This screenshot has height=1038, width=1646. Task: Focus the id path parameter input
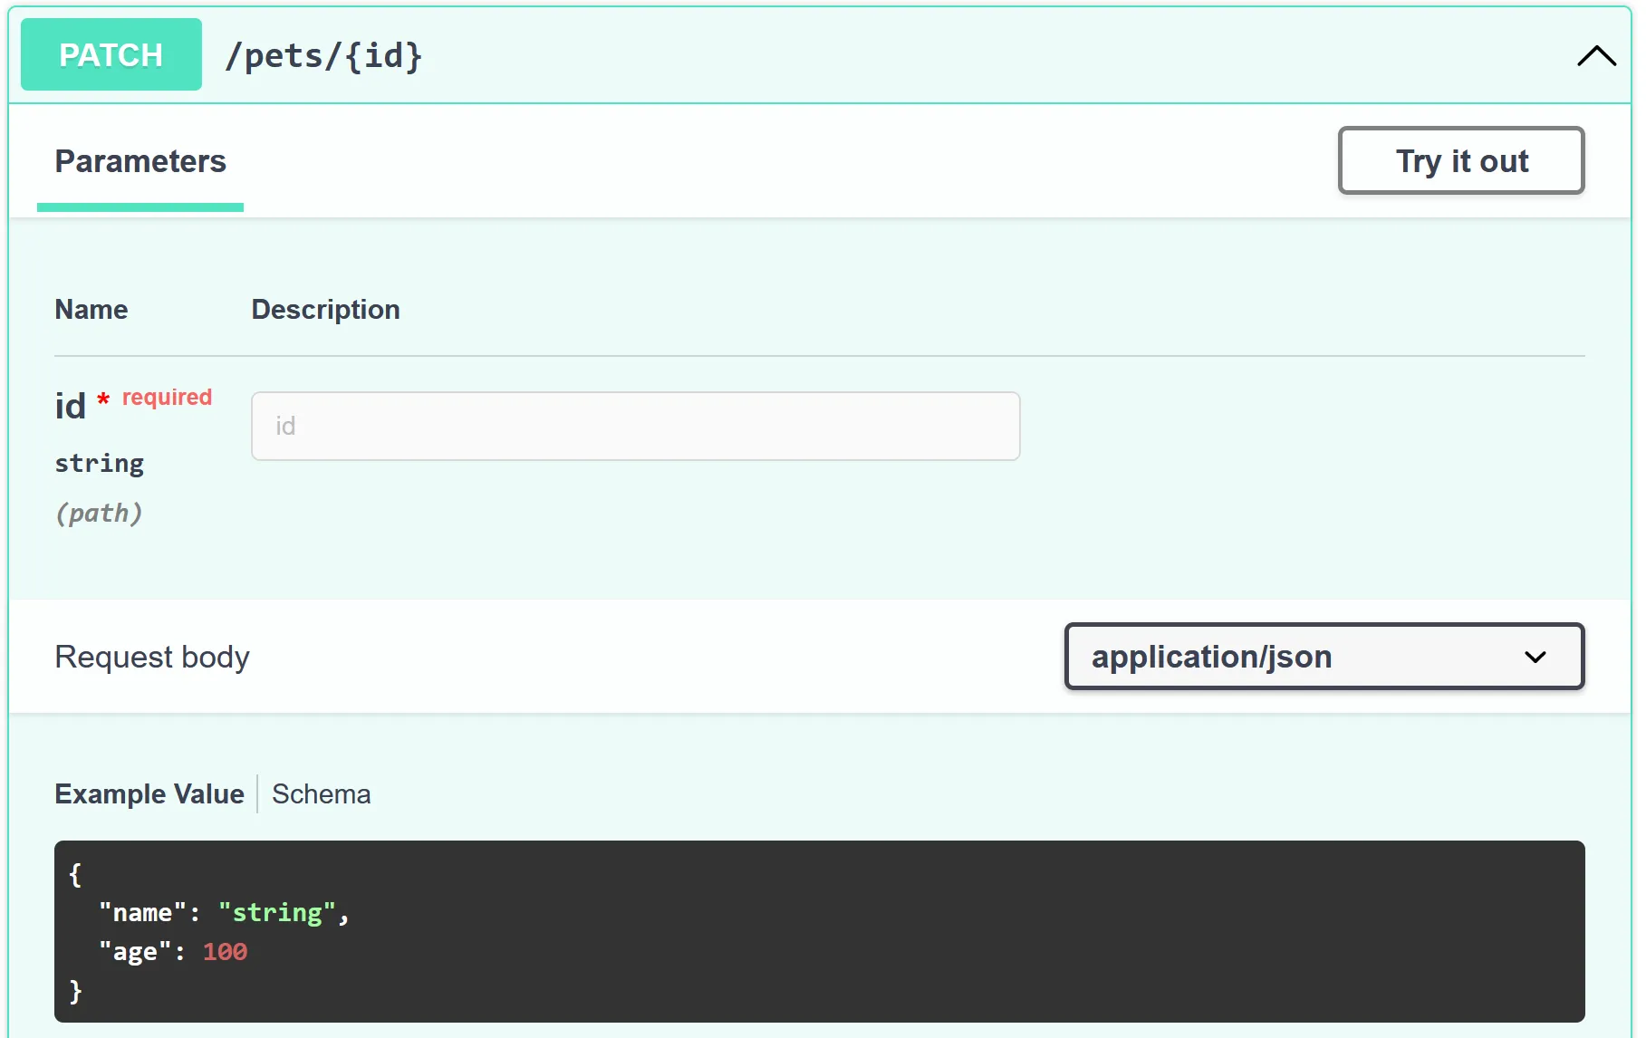pos(635,426)
